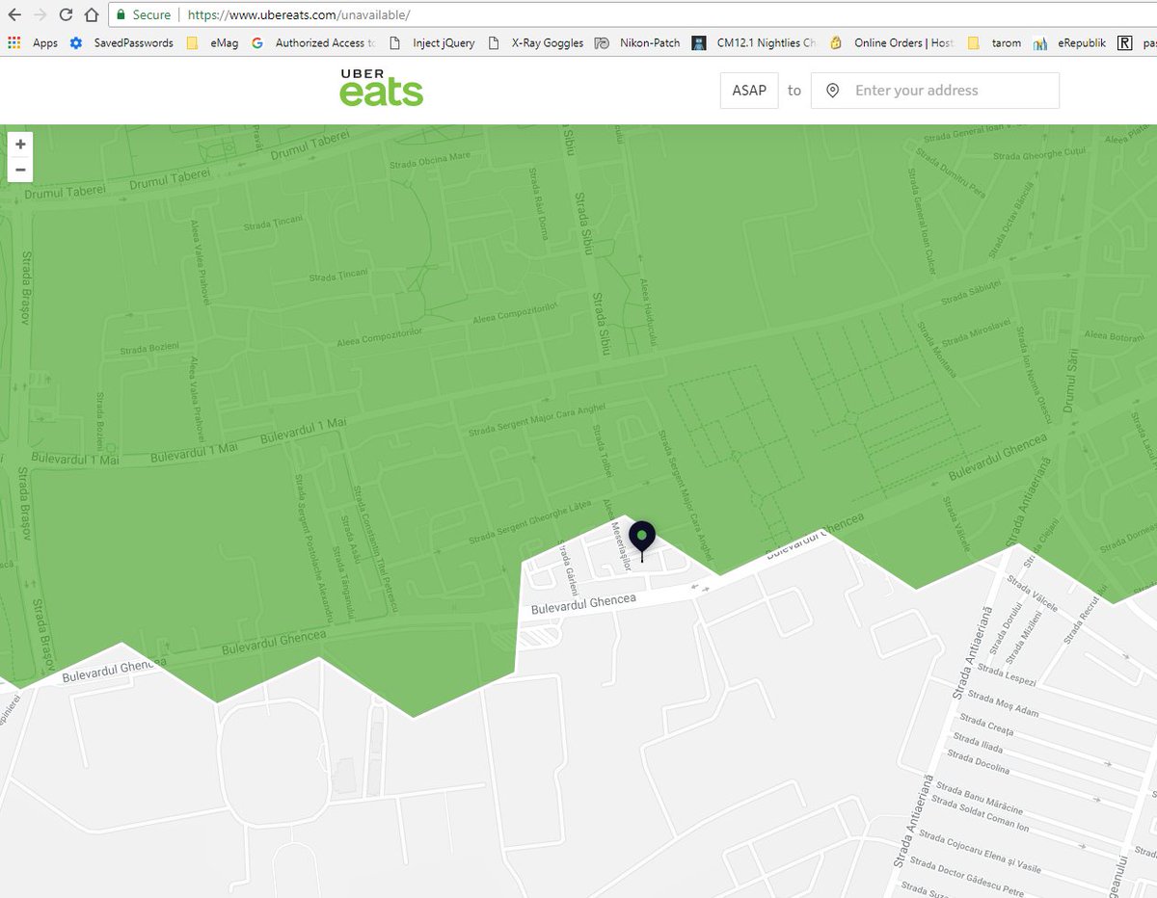
Task: Click the Secure padlock site info
Action: [144, 14]
